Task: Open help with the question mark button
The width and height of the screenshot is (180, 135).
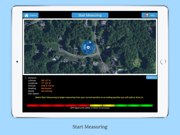Action: point(149,15)
